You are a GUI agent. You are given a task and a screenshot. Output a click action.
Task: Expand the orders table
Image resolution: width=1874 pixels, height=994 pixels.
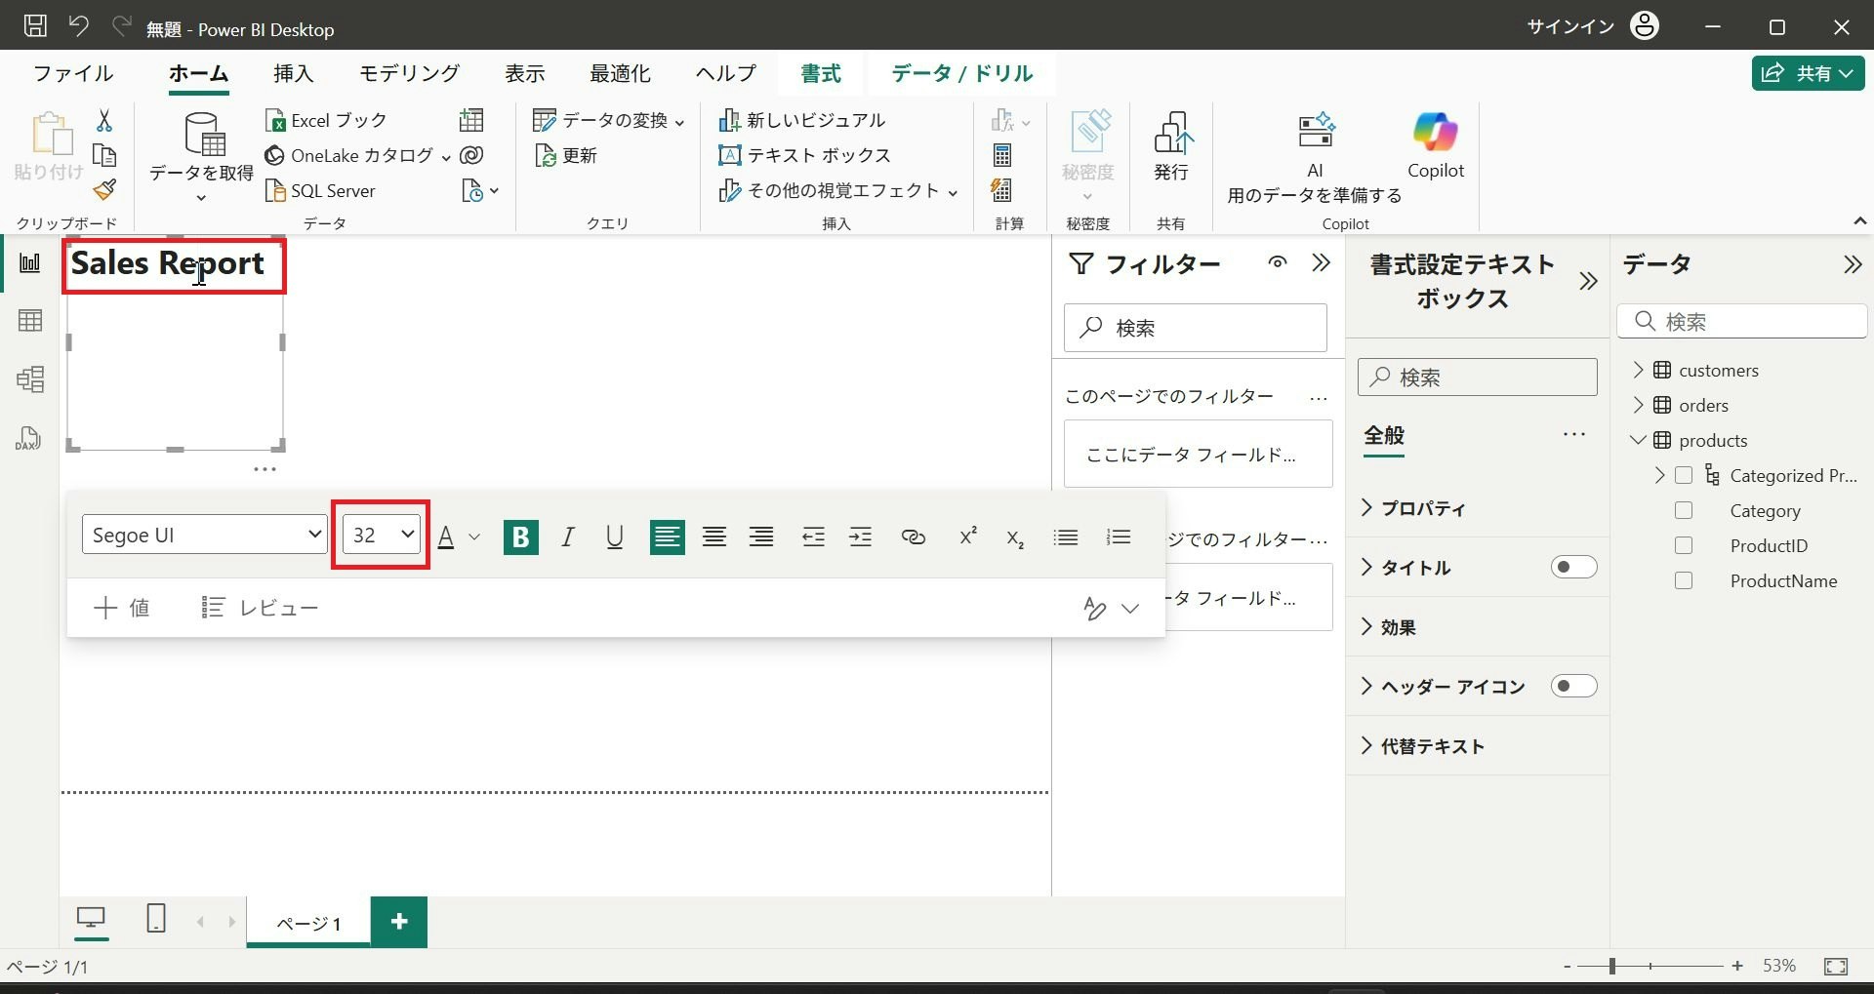coord(1638,405)
